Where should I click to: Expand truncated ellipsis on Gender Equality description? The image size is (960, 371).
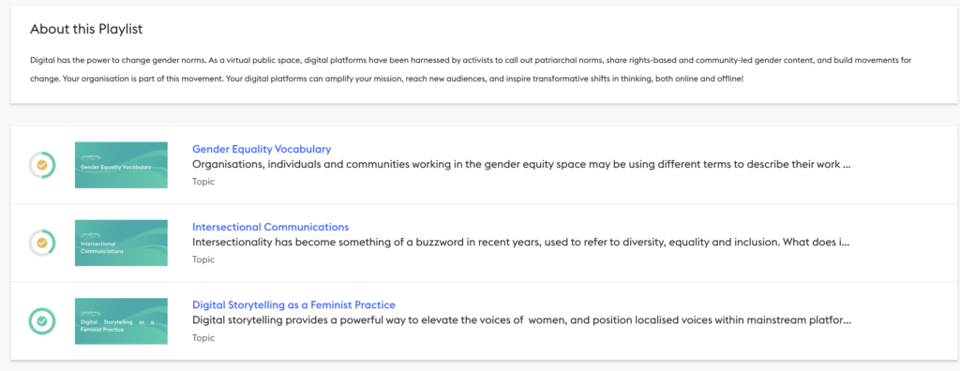point(847,167)
